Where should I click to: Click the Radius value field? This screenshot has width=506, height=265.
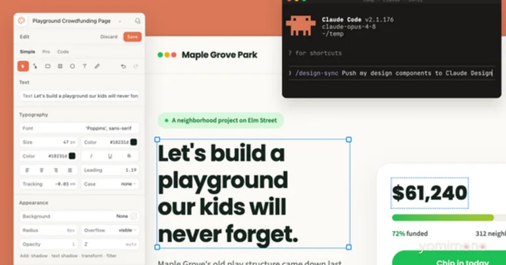[48, 230]
